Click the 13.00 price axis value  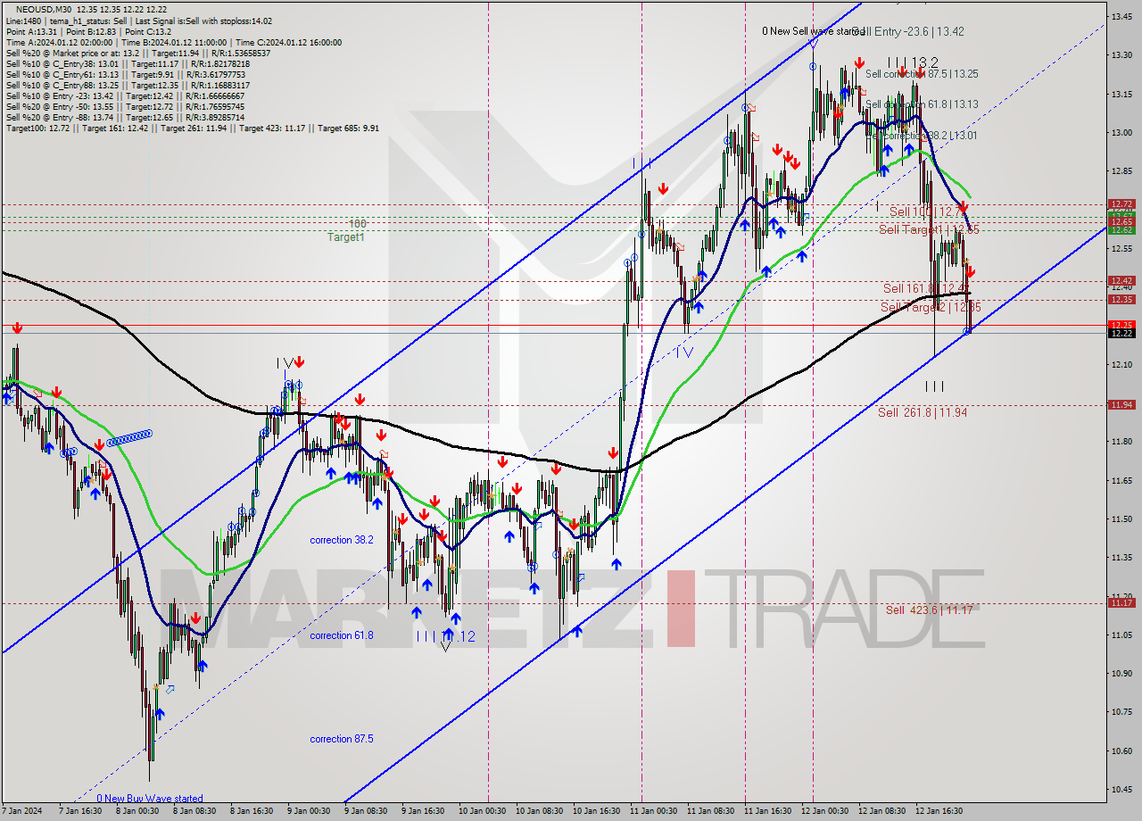[1121, 132]
